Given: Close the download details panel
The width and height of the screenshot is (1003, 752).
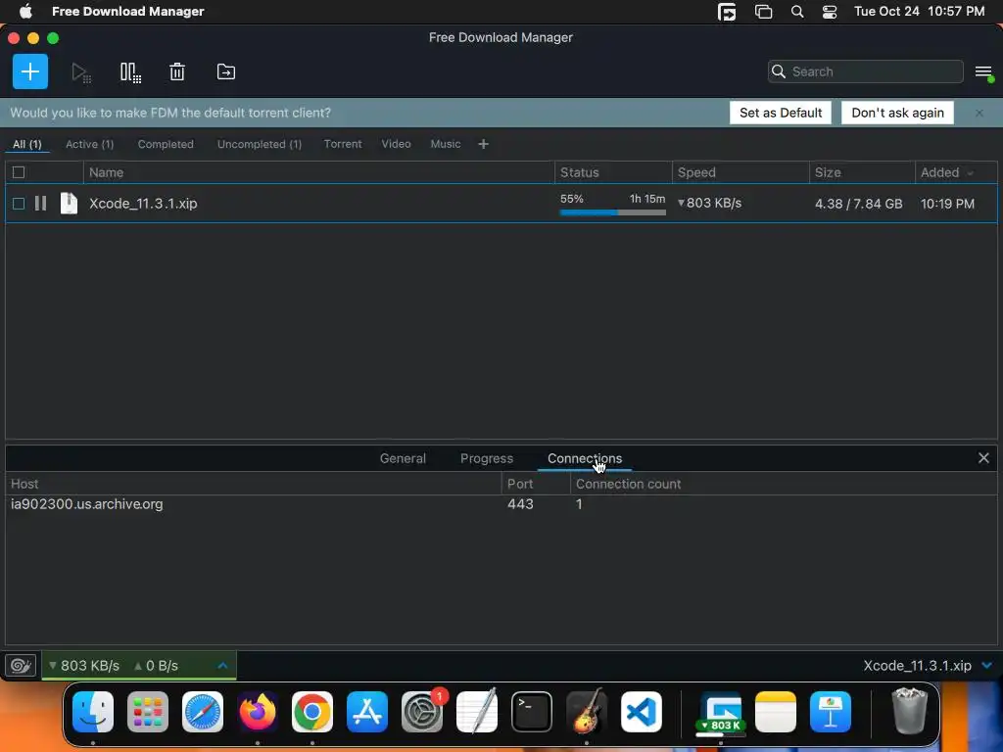Looking at the screenshot, I should pos(983,458).
